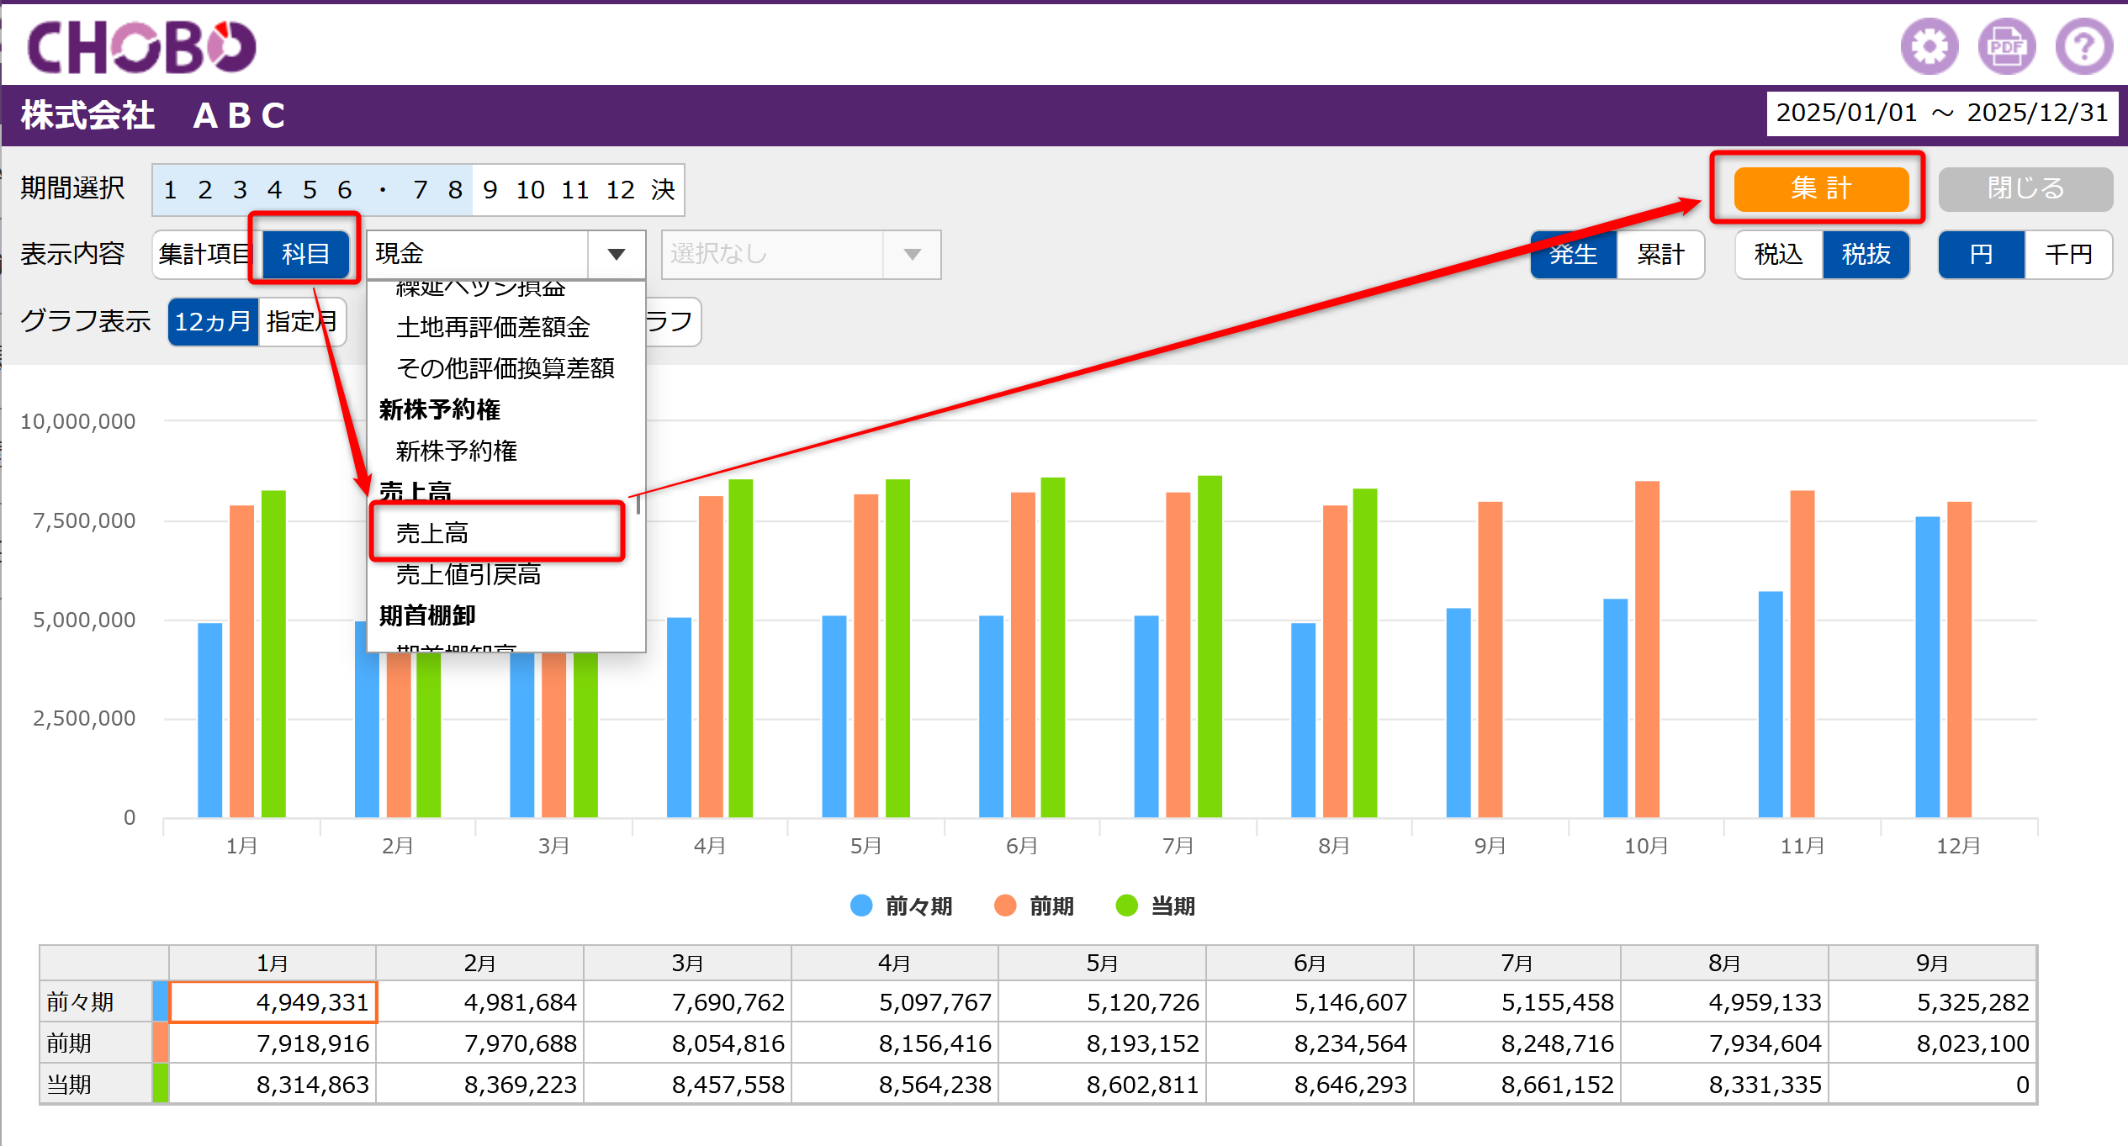Click the CHOBO logo

pos(141,46)
